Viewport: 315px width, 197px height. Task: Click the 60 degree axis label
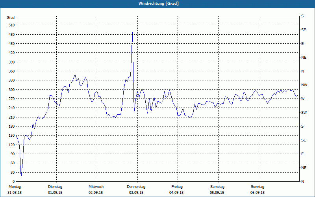[13, 163]
